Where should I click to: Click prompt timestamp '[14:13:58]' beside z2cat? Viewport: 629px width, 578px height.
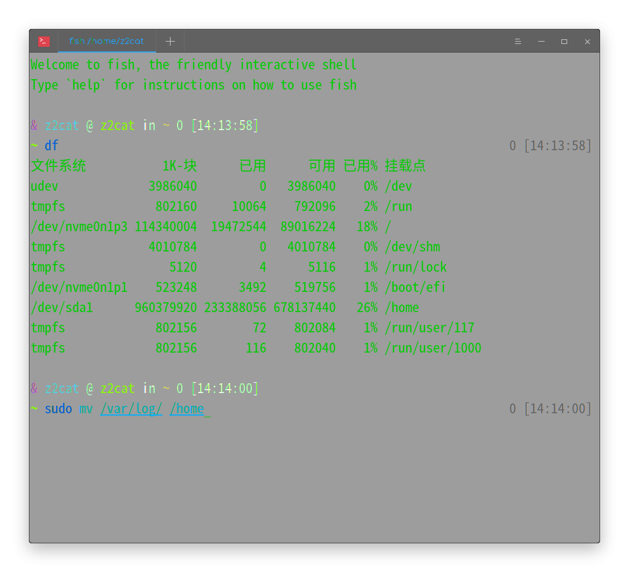click(x=225, y=125)
